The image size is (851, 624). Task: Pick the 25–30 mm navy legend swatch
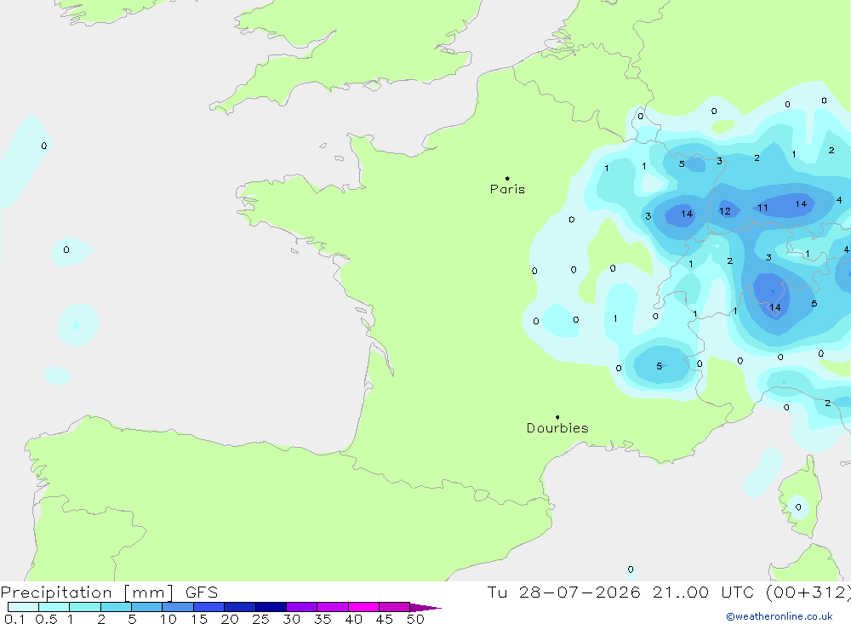(271, 607)
